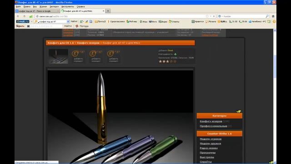The width and height of the screenshot is (291, 164).
Task: Open the Модели оружия link
Action: tap(210, 143)
